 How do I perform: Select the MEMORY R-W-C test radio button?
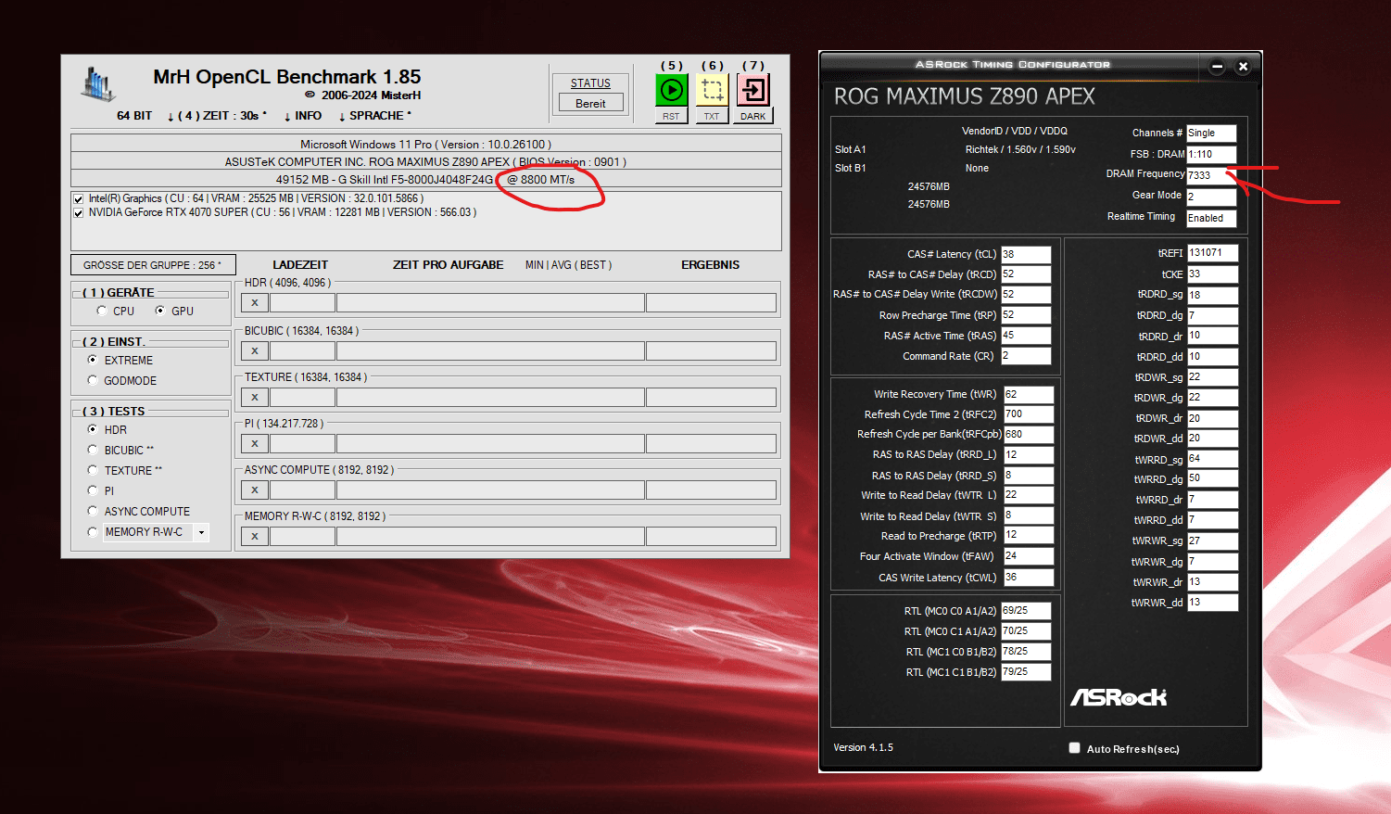pyautogui.click(x=93, y=531)
